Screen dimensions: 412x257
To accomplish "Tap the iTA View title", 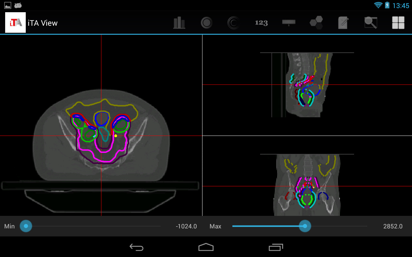I will click(43, 23).
